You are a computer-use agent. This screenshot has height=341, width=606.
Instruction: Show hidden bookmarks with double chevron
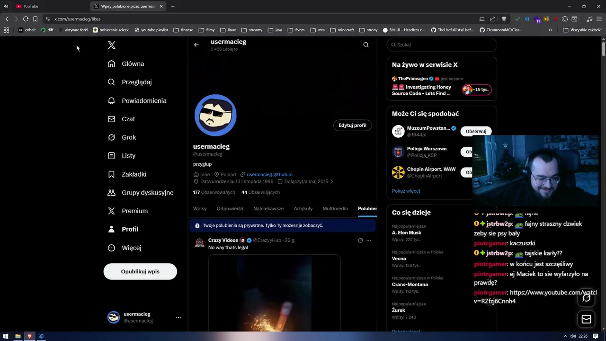coord(550,30)
